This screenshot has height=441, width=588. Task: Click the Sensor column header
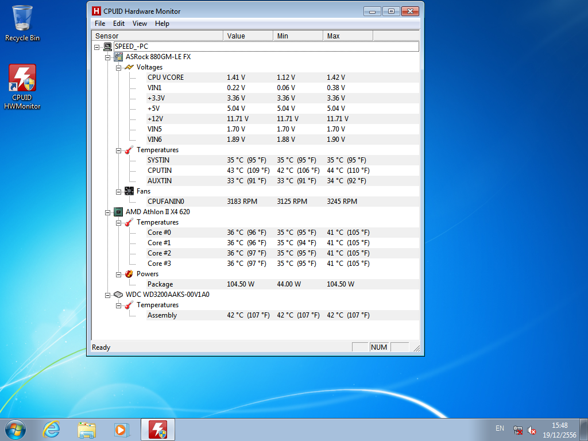pos(157,36)
